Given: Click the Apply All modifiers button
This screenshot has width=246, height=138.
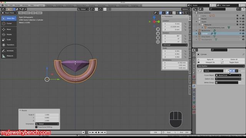Looking at the screenshot, I should point(209,59).
